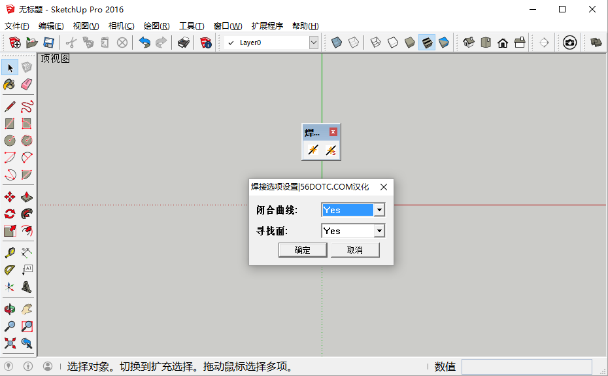Open the Layer0 layer dropdown

pyautogui.click(x=314, y=43)
